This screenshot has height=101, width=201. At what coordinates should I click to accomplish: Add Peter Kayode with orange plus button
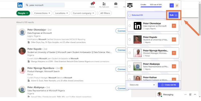coord(174,40)
